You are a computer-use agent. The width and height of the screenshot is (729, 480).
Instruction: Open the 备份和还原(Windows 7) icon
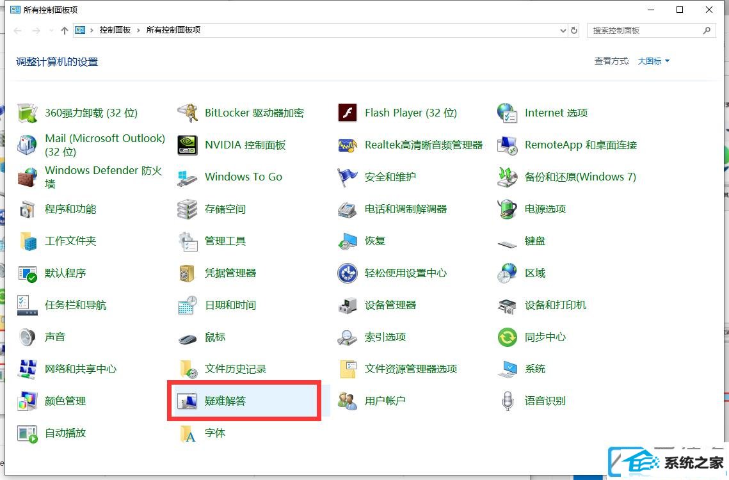(508, 177)
